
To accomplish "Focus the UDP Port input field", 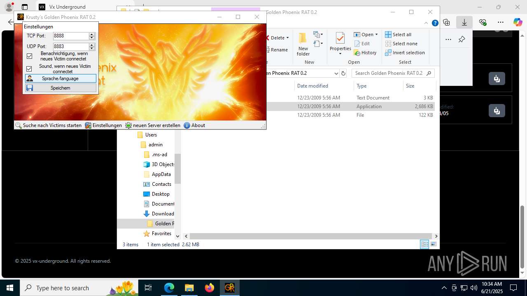I will 71,46.
